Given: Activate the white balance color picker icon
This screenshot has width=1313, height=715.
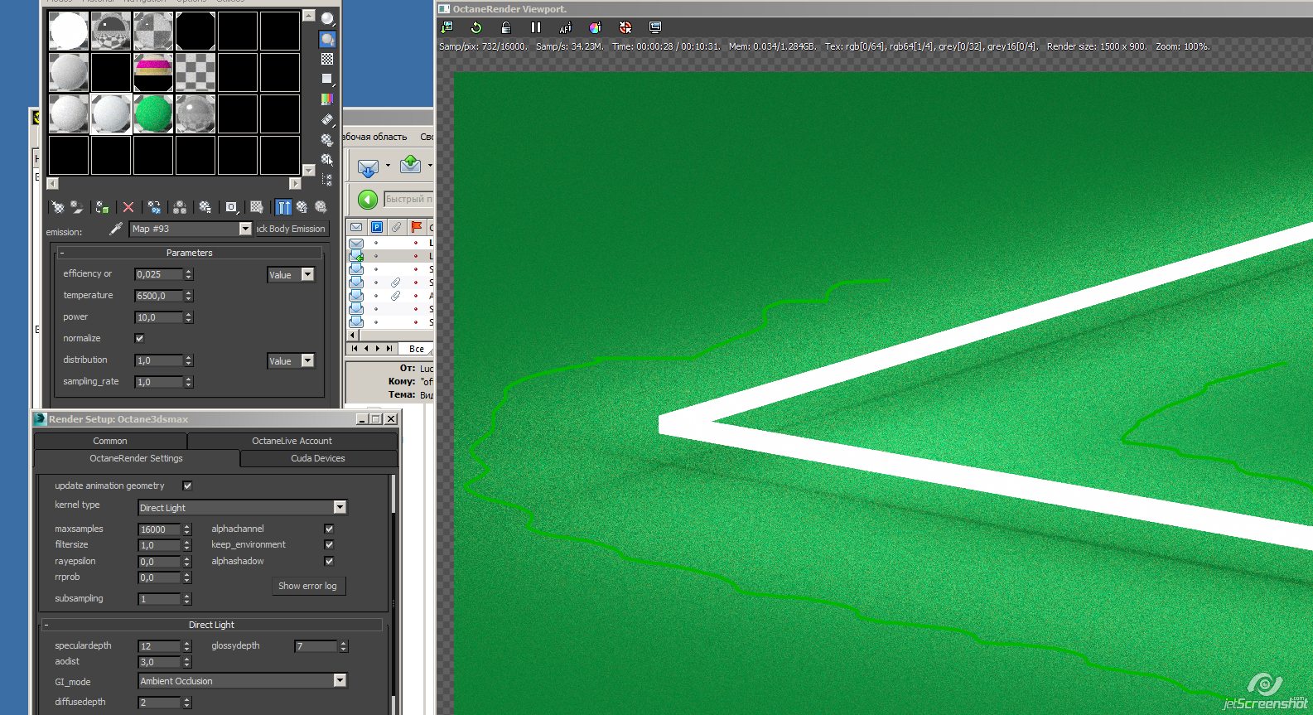Looking at the screenshot, I should click(x=596, y=27).
